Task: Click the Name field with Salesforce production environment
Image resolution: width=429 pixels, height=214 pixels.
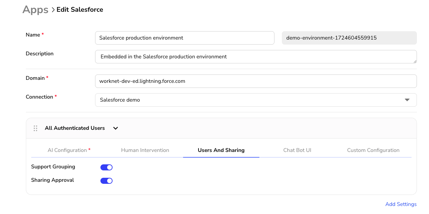Action: coord(185,38)
